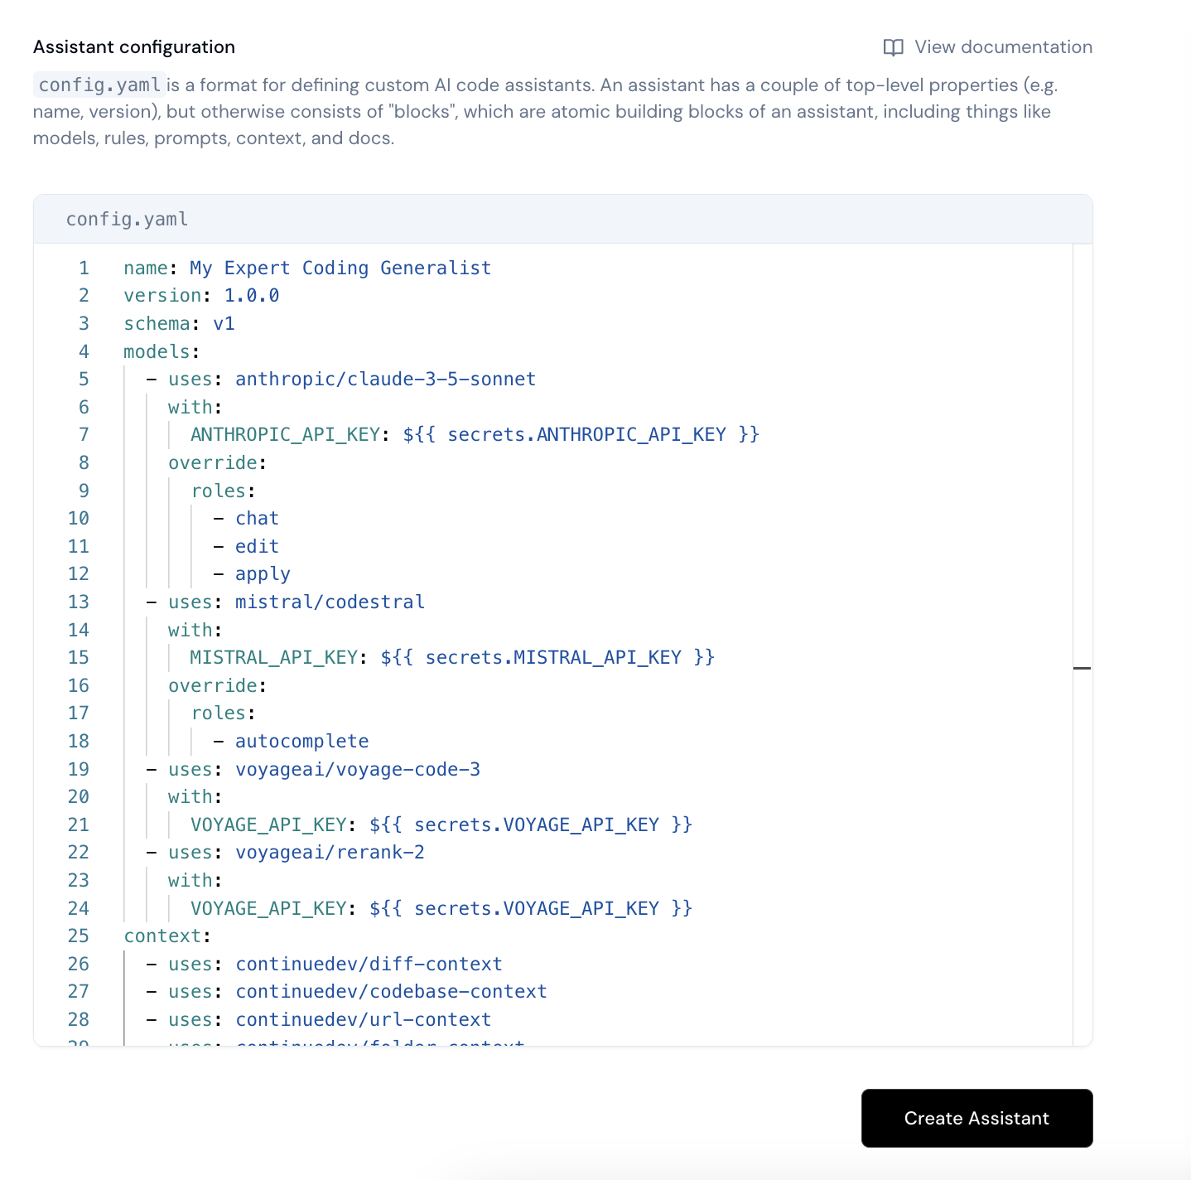Click the voyageai/rerank-2 model line
Image resolution: width=1191 pixels, height=1180 pixels.
click(x=329, y=852)
